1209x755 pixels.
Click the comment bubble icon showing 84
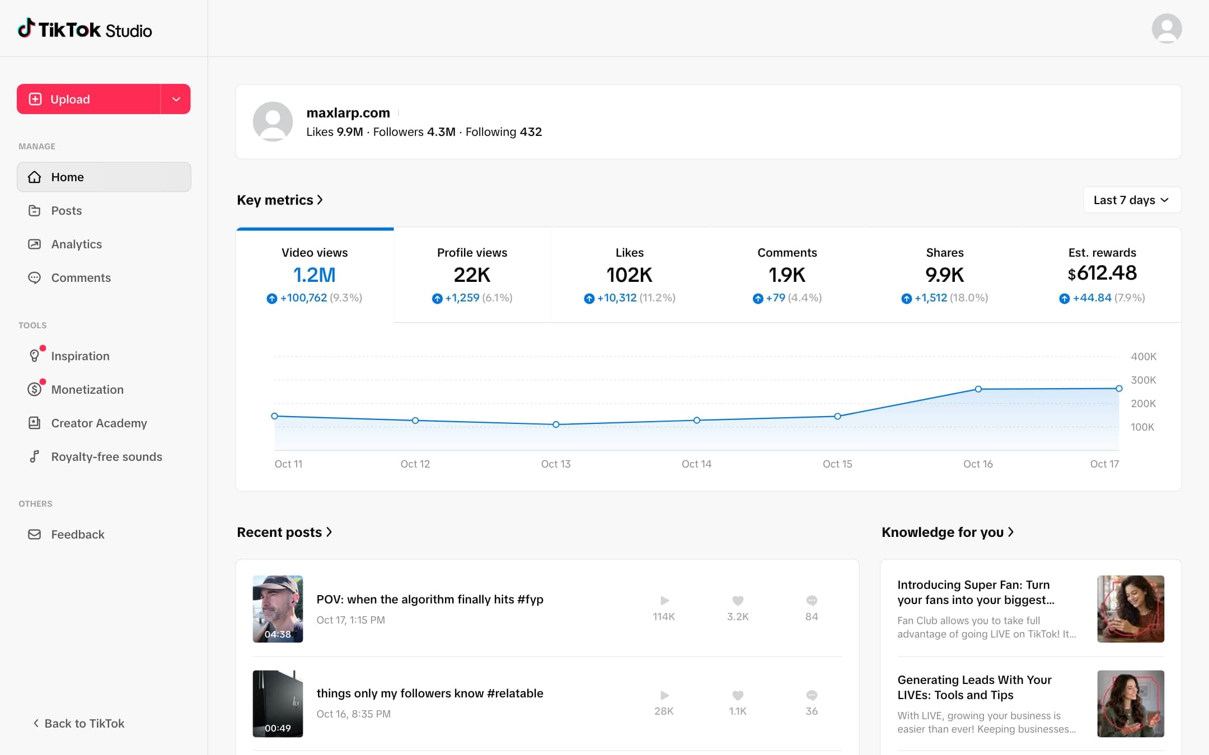point(812,601)
